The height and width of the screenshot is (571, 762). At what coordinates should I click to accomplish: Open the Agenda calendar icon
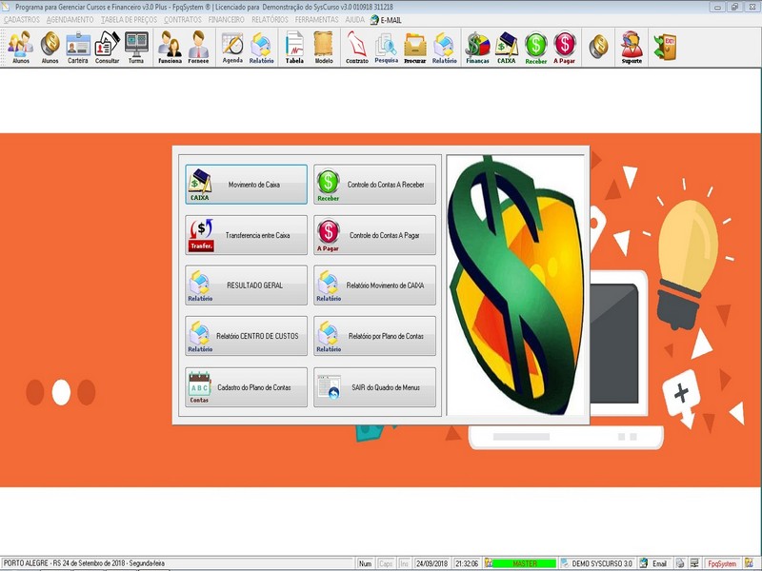coord(232,47)
